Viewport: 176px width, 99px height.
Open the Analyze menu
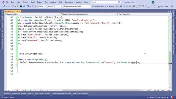pos(53,2)
